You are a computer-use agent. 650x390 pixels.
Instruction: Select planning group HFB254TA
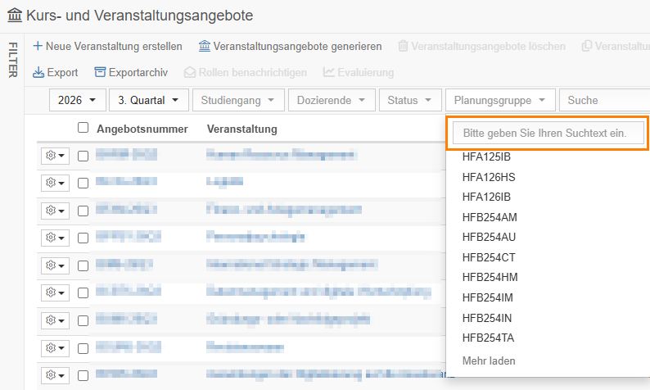[488, 338]
